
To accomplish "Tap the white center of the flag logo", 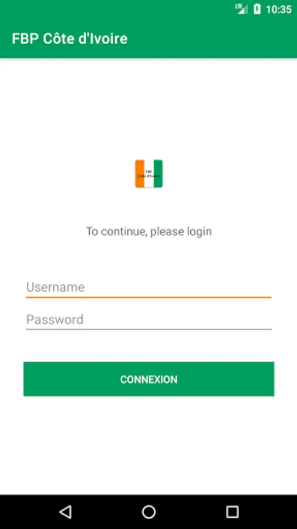I will coord(149,174).
